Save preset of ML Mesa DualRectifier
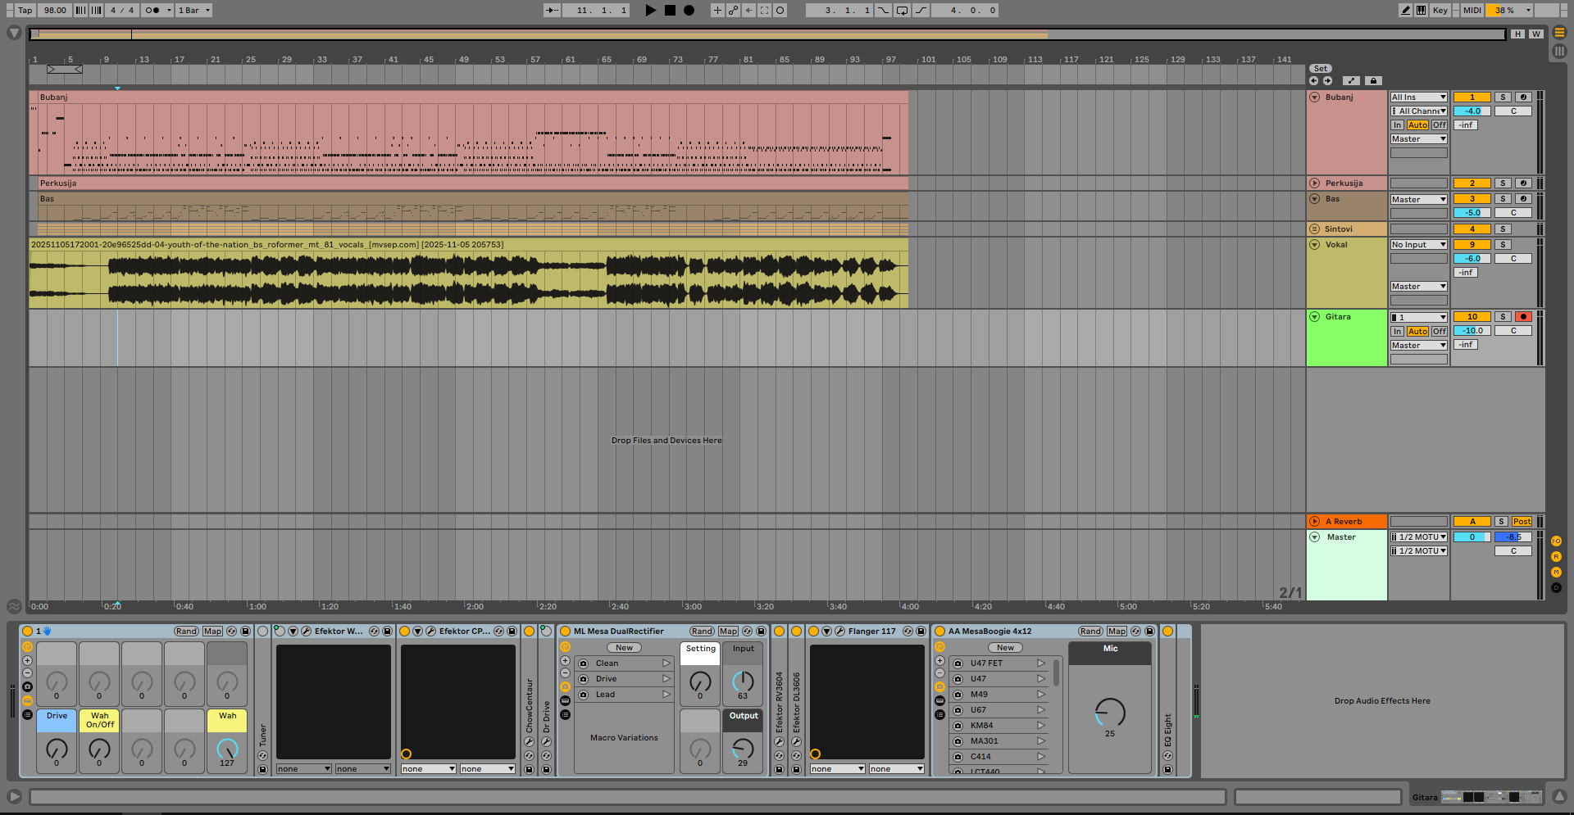1574x815 pixels. point(761,632)
